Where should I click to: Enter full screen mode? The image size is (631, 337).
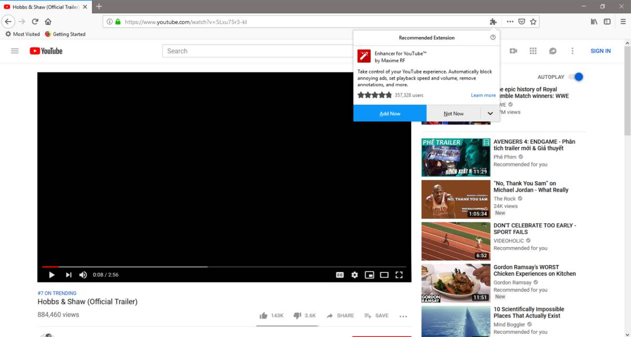click(x=399, y=275)
